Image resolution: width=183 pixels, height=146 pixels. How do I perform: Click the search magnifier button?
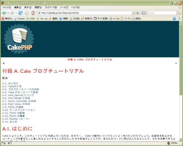coord(179,13)
